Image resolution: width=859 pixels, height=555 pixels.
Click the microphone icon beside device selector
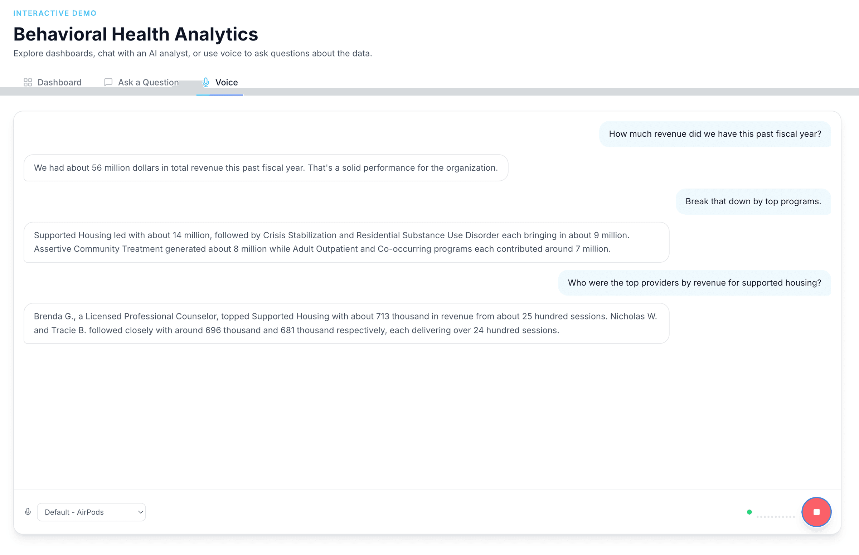pos(28,512)
